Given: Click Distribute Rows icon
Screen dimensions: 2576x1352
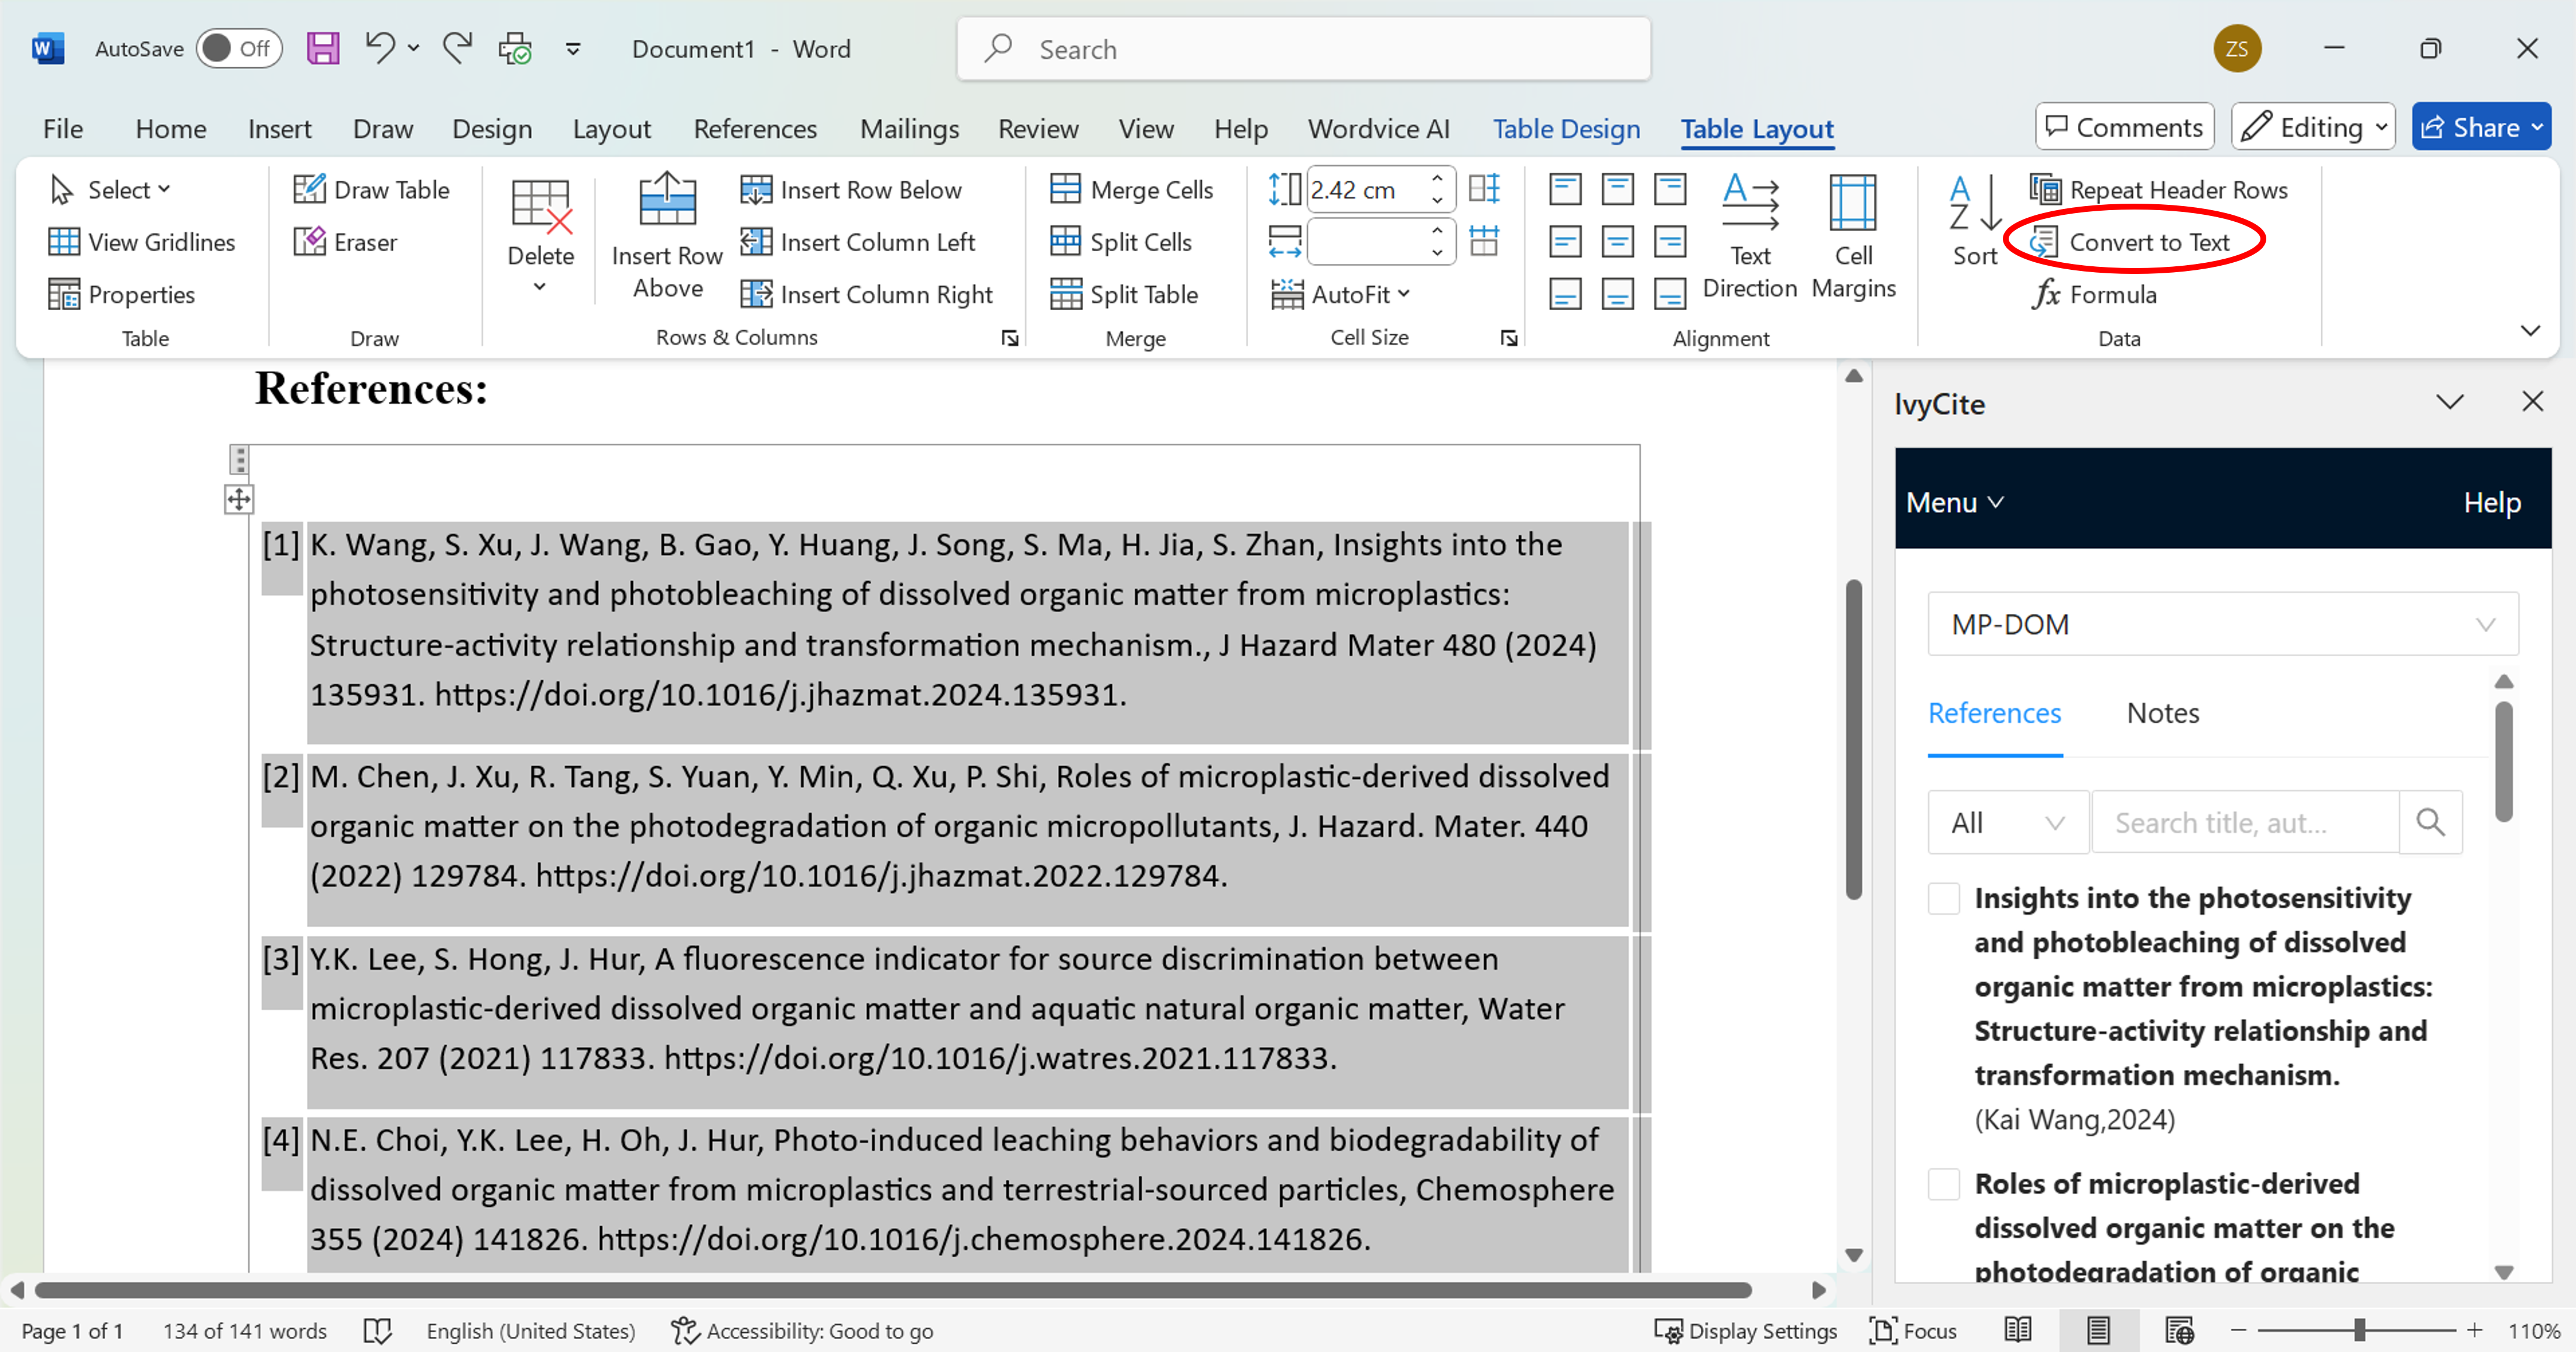Looking at the screenshot, I should (x=1484, y=189).
